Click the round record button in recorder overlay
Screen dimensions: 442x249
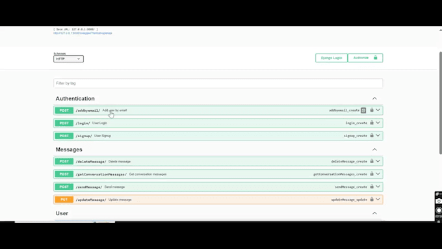pyautogui.click(x=439, y=211)
